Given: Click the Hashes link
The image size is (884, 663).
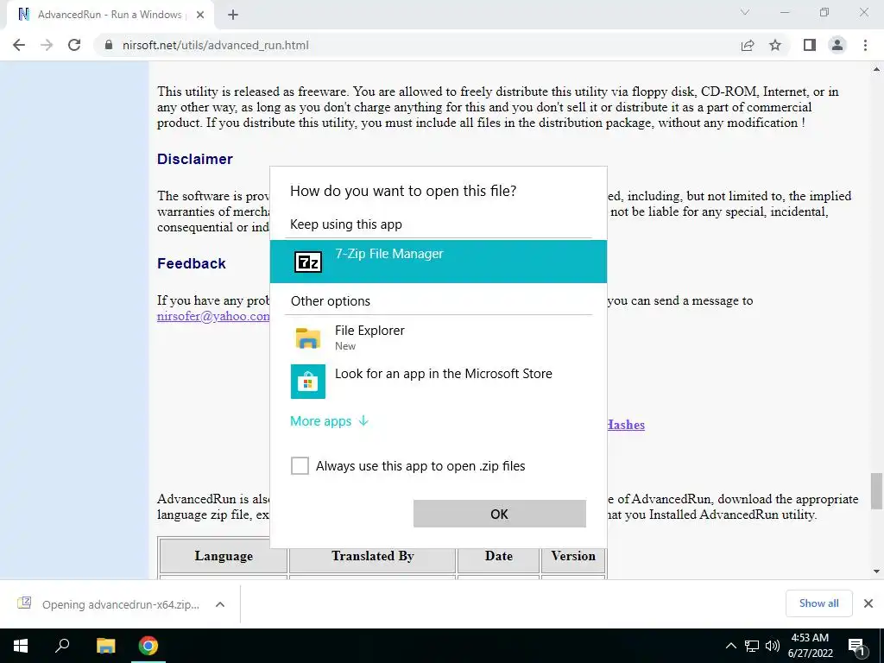Looking at the screenshot, I should click(626, 425).
